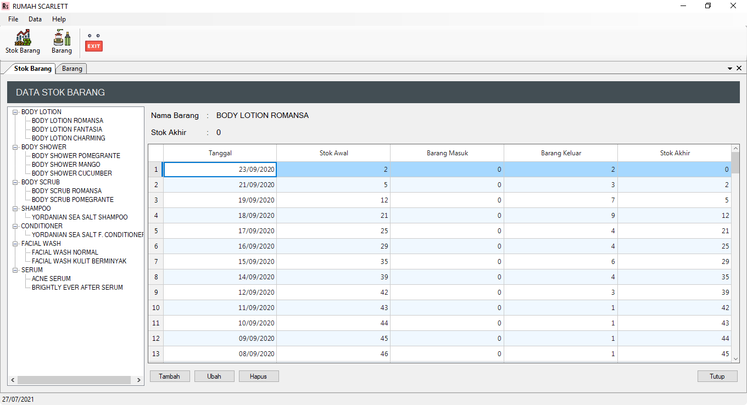747x405 pixels.
Task: Click row header number 7
Action: [156, 262]
